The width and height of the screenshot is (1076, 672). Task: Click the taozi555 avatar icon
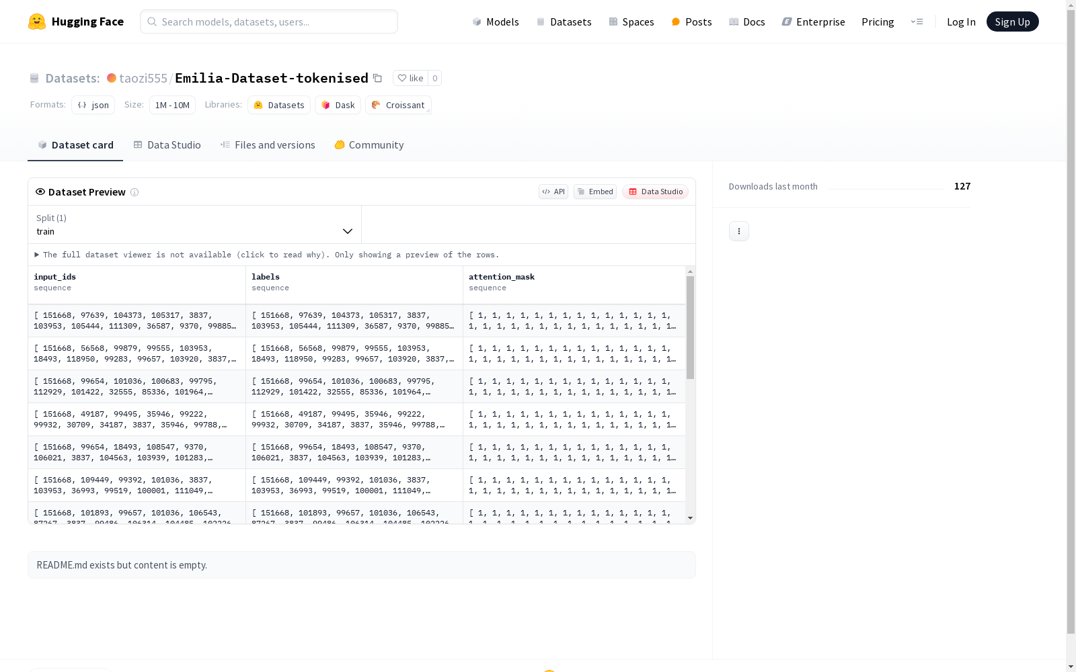pos(112,78)
